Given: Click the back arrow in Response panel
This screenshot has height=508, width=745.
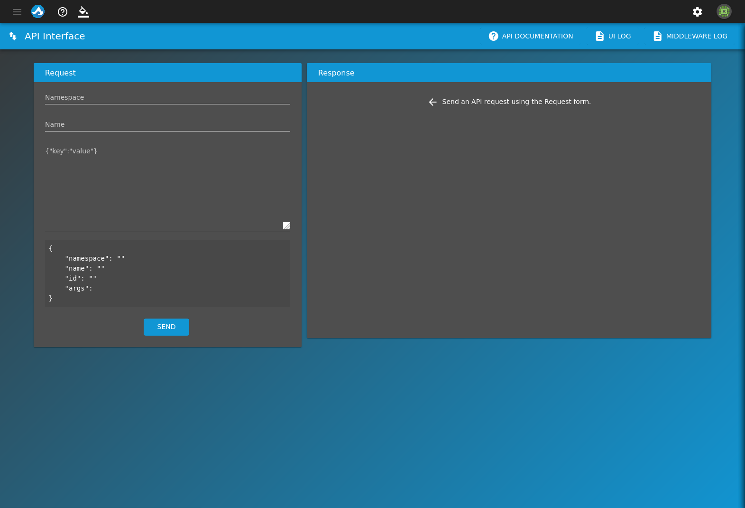Looking at the screenshot, I should tap(432, 102).
